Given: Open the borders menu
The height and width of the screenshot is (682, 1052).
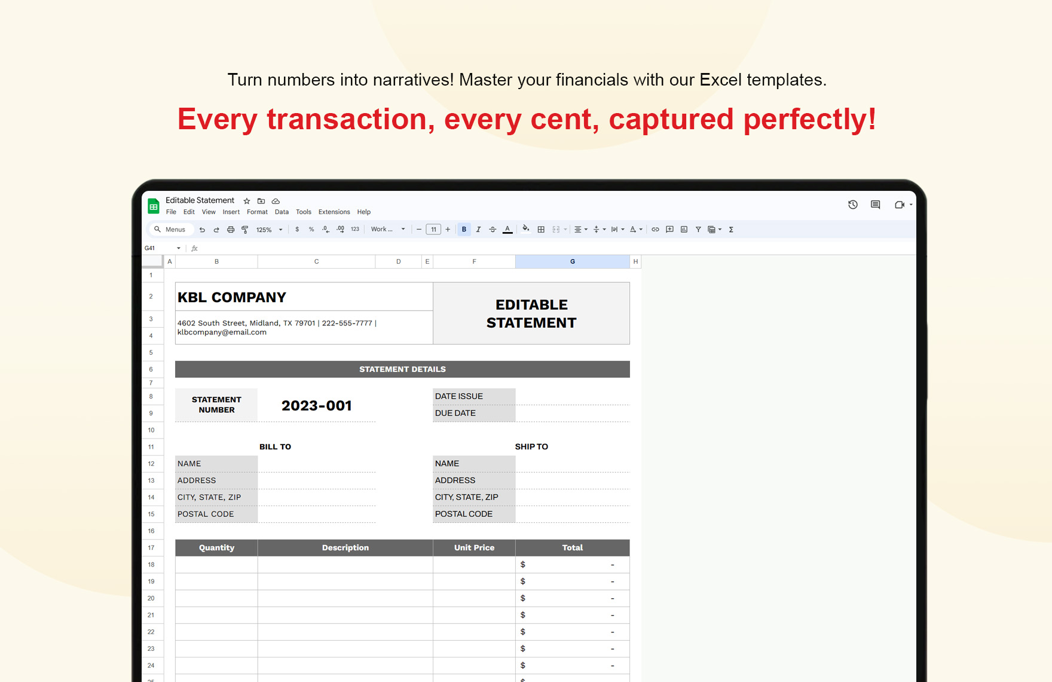Looking at the screenshot, I should pyautogui.click(x=541, y=230).
